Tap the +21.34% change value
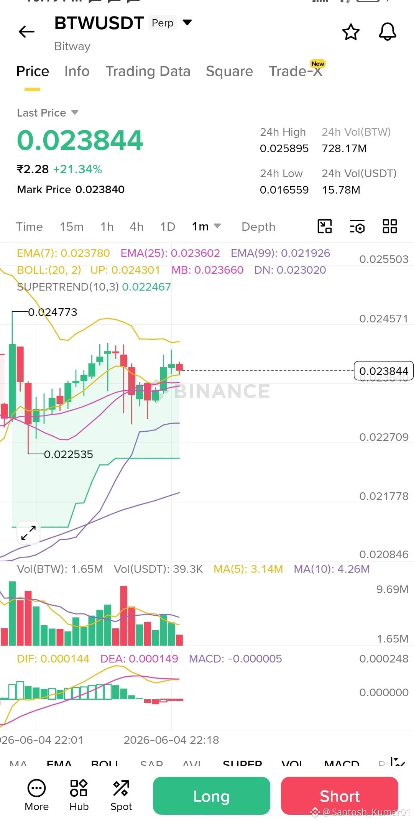Screen dimensions: 414x822 pyautogui.click(x=77, y=169)
